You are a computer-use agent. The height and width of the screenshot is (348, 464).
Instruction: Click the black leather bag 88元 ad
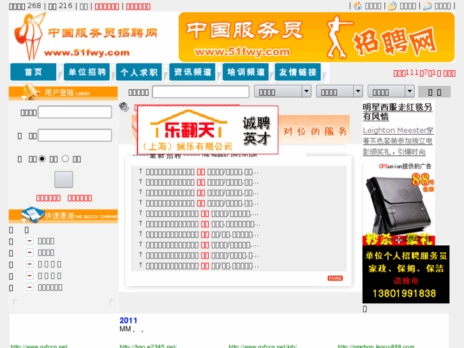(398, 208)
